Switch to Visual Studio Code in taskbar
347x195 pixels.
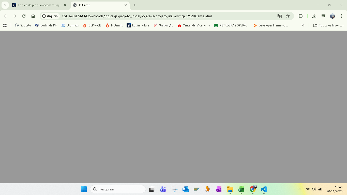(x=264, y=189)
